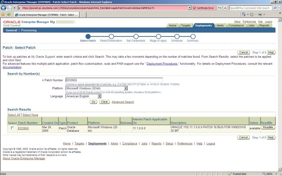The width and height of the screenshot is (282, 176).
Task: Open the Alerts tab
Action: point(220,25)
